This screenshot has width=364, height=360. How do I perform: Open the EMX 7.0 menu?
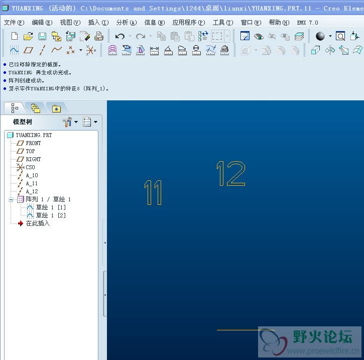(307, 23)
